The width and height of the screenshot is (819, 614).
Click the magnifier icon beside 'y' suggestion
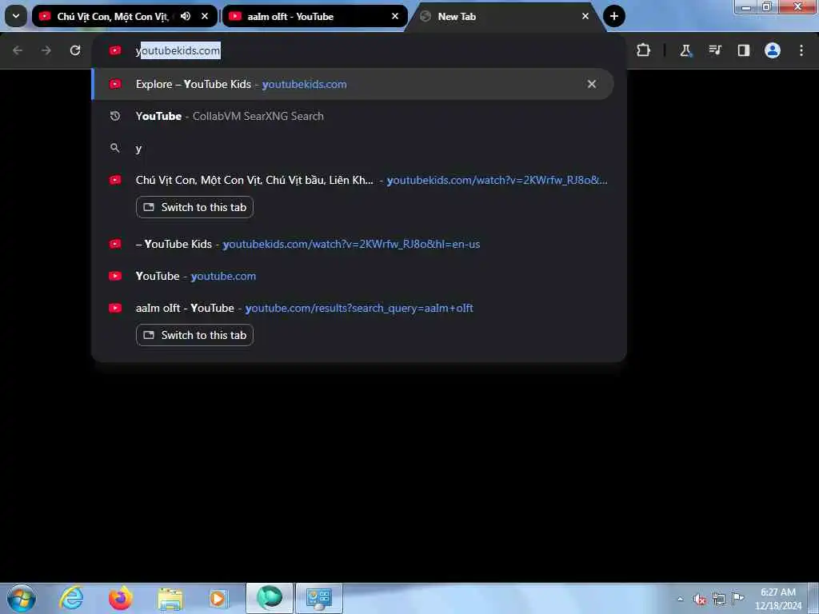pos(115,148)
